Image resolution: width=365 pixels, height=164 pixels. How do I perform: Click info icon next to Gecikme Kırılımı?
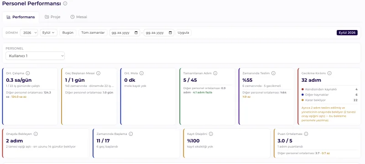tap(329, 73)
